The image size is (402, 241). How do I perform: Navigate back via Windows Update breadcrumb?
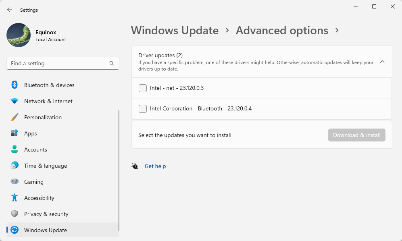[175, 30]
